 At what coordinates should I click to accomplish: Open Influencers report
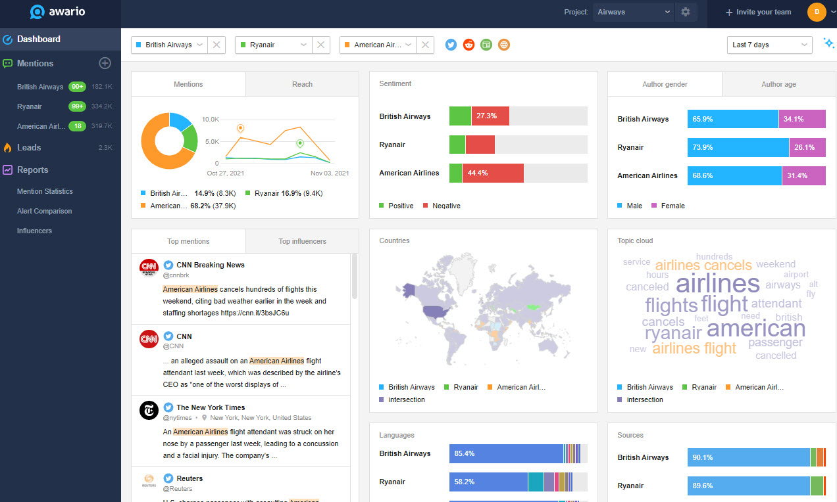pyautogui.click(x=34, y=231)
